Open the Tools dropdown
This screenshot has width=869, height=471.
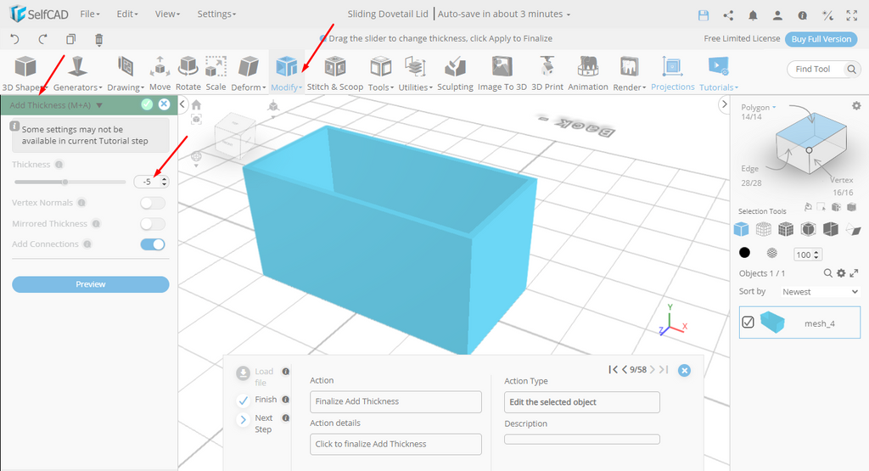pos(381,73)
